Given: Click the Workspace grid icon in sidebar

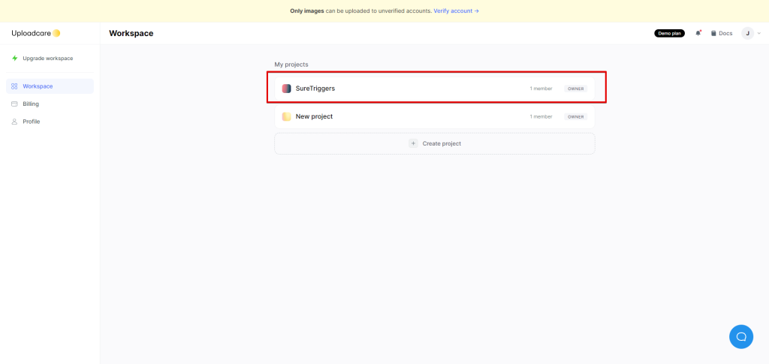Looking at the screenshot, I should (14, 86).
